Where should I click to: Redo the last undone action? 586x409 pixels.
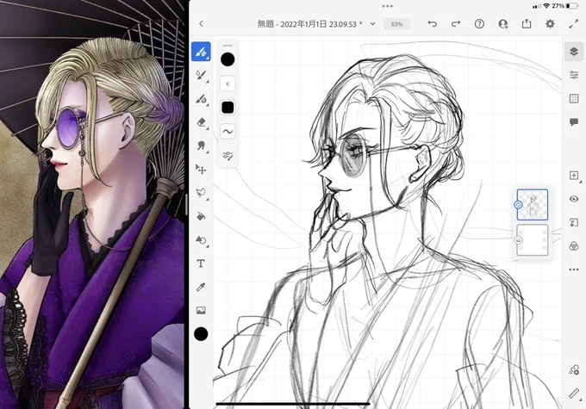coord(456,24)
